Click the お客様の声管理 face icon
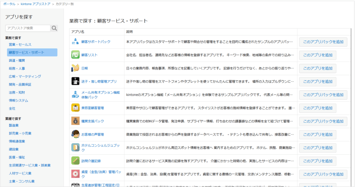The image size is (355, 187). [75, 134]
